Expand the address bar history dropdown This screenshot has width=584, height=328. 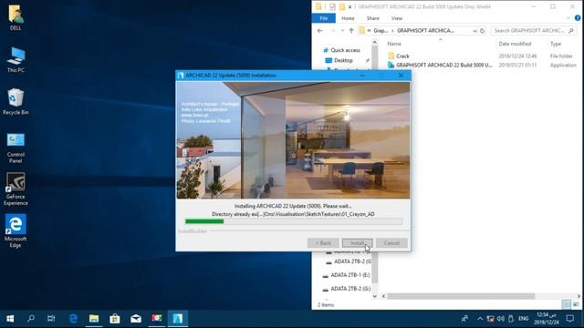(x=474, y=31)
